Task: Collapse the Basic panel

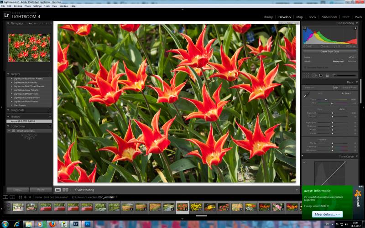Action: tap(356, 82)
